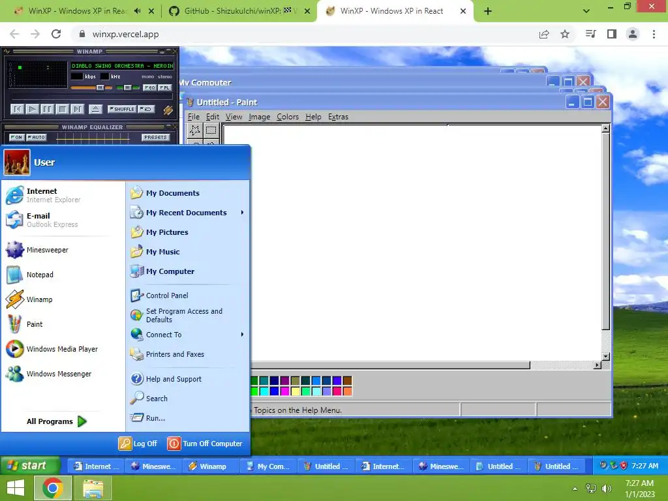The width and height of the screenshot is (668, 501).
Task: Open My Pictures in the Start menu
Action: [188, 232]
